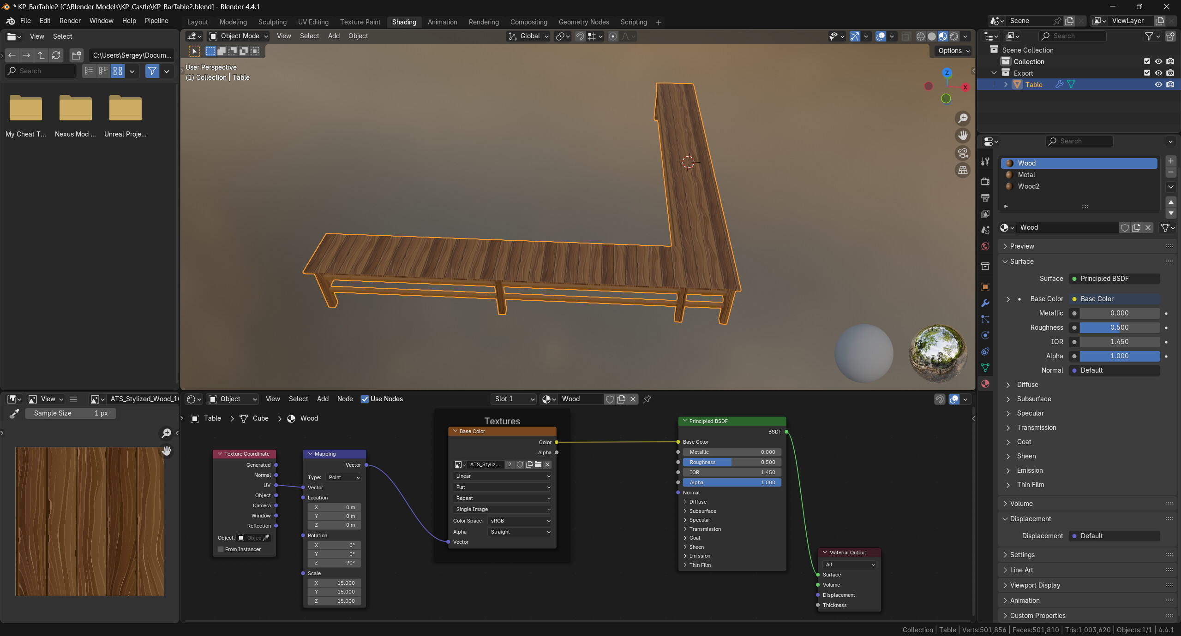Click the viewport zoom magnifier icon
Viewport: 1181px width, 636px height.
[963, 119]
